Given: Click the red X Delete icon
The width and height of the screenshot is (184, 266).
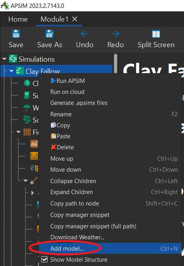Looking at the screenshot, I should [x=53, y=147].
